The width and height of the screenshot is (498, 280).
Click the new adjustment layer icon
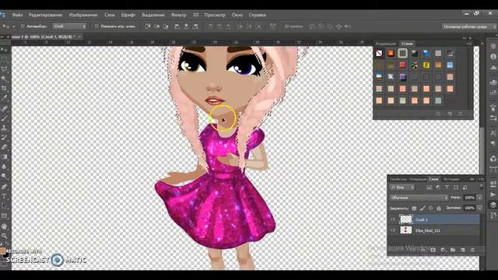point(443,250)
